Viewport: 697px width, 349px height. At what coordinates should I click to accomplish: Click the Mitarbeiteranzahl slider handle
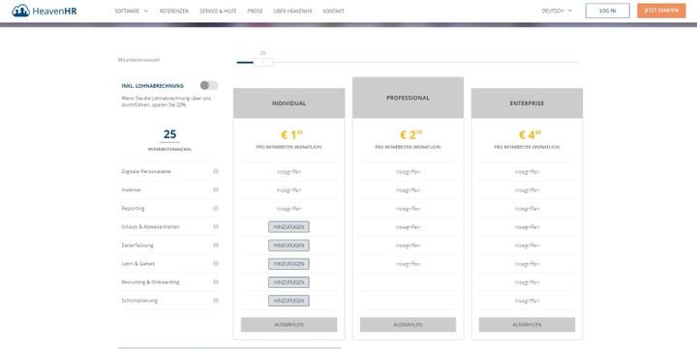[x=263, y=63]
